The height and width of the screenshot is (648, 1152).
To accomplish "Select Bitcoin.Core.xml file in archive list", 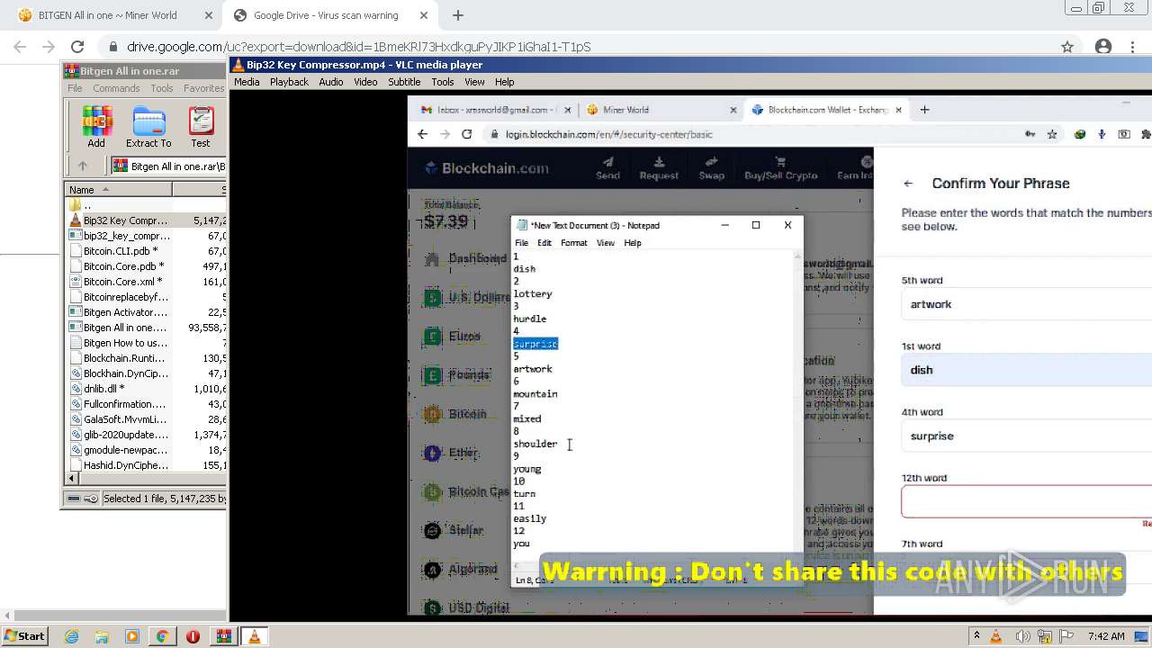I will click(147, 282).
